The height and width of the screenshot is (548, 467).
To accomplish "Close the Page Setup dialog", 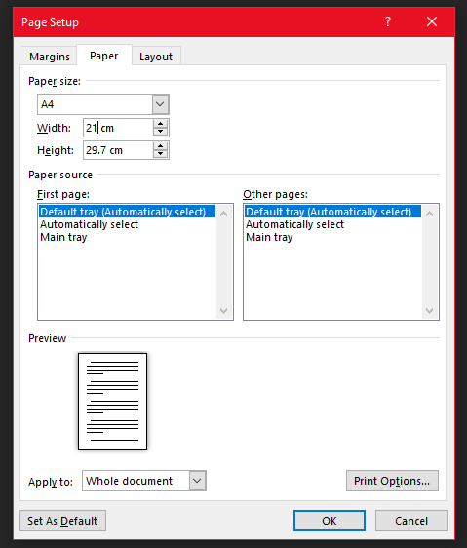I will pos(432,22).
